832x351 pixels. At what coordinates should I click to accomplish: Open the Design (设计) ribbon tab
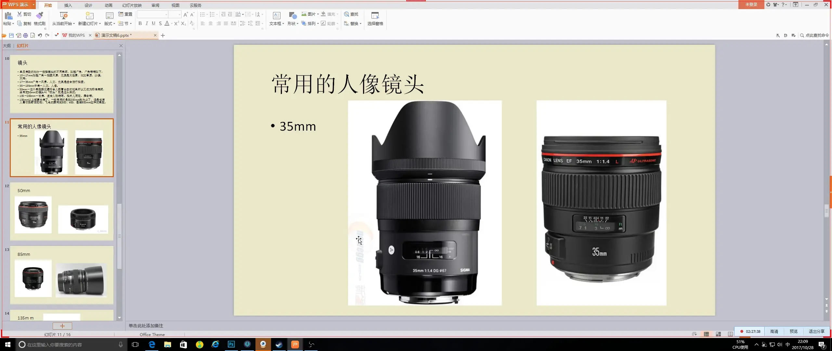pos(88,5)
